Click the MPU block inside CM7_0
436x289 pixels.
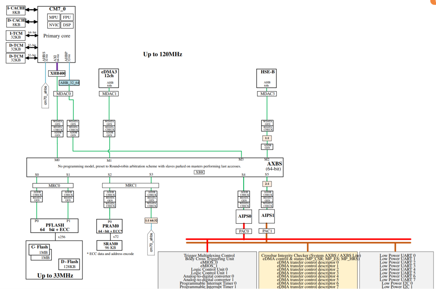coord(53,17)
